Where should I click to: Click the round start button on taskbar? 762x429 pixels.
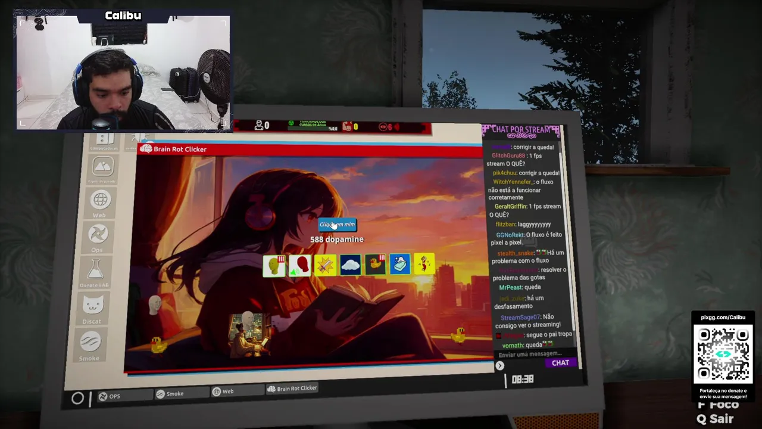[x=77, y=398]
